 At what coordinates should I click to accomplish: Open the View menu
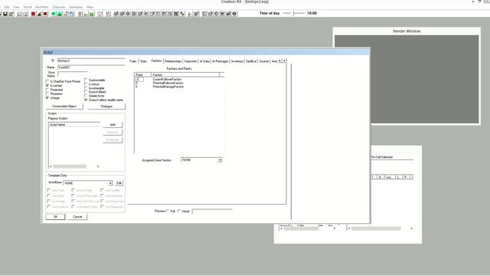pyautogui.click(x=16, y=7)
